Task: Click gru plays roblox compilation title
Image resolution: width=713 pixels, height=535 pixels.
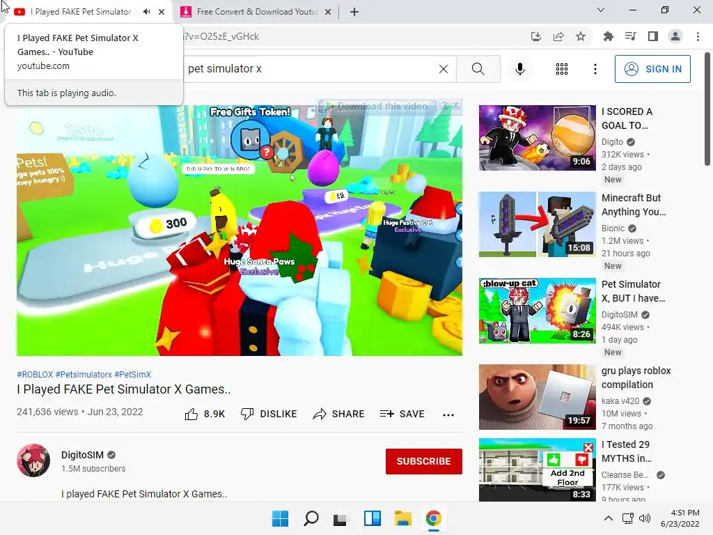Action: click(x=636, y=378)
